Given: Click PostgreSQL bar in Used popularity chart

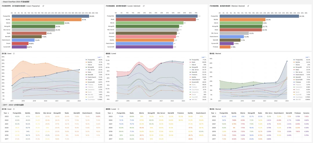Looking at the screenshot, I should 50,16.
